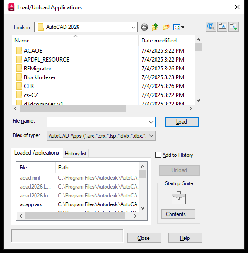This screenshot has height=253, width=248.
Task: Click the Load button
Action: [x=182, y=122]
